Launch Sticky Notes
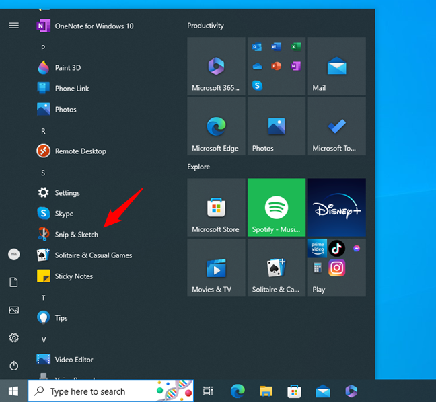Viewport: 436px width, 402px height. tap(65, 276)
